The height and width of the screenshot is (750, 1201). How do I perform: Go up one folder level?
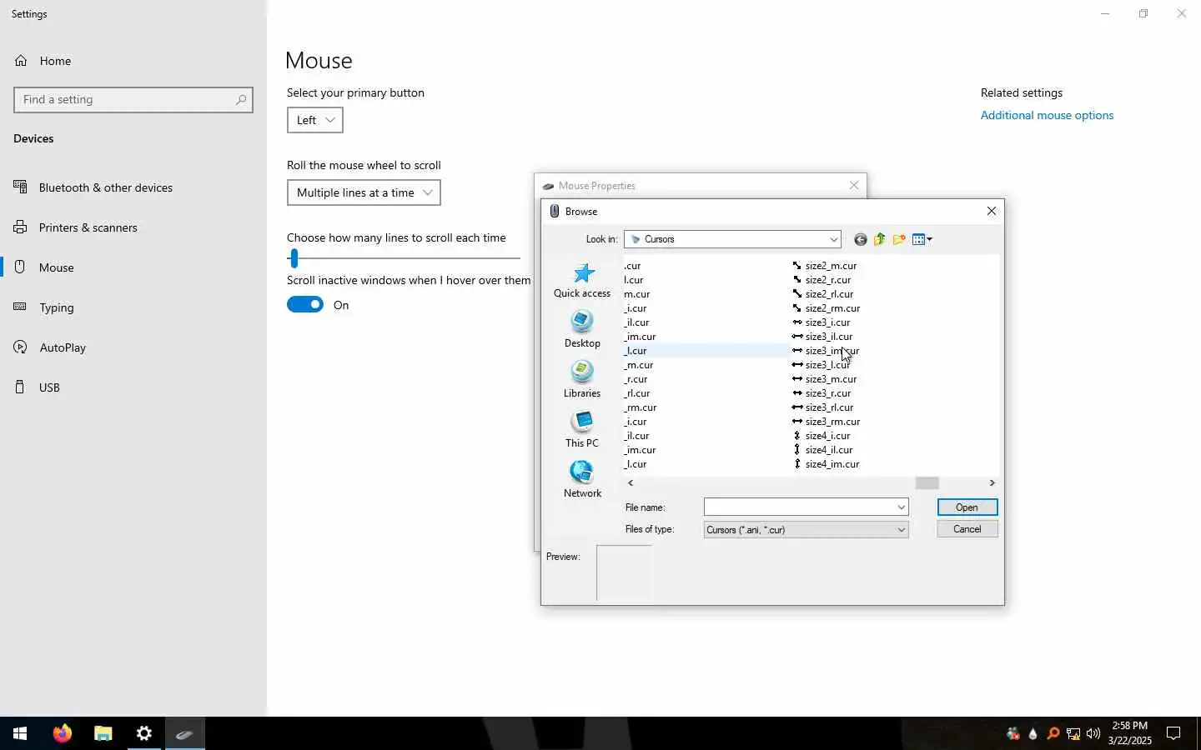(x=880, y=240)
